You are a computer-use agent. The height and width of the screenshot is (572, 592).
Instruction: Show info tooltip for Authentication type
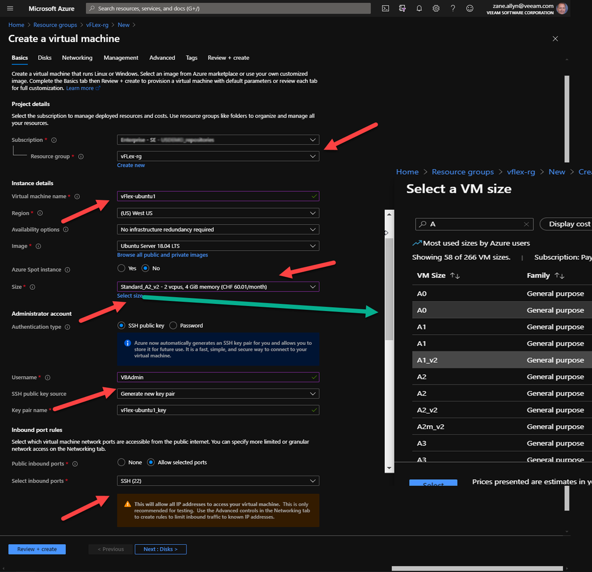coord(67,327)
